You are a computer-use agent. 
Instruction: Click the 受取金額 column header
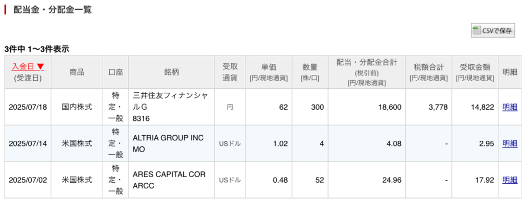pyautogui.click(x=474, y=72)
